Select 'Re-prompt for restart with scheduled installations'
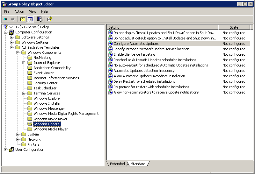Image resolution: width=255 pixels, height=174 pixels. point(151,87)
